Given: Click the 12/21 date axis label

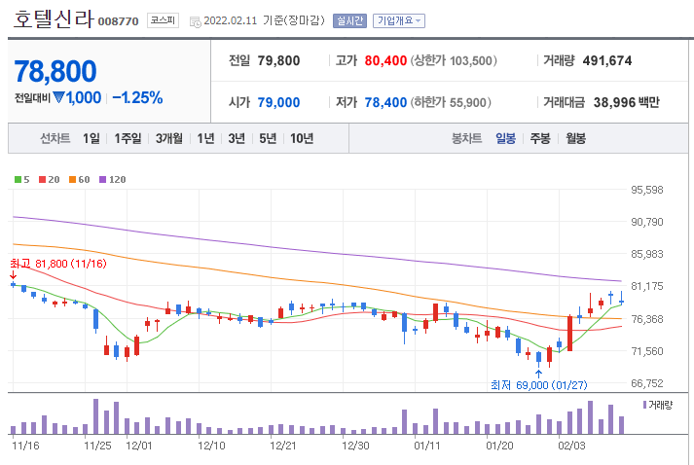Looking at the screenshot, I should click(x=283, y=446).
